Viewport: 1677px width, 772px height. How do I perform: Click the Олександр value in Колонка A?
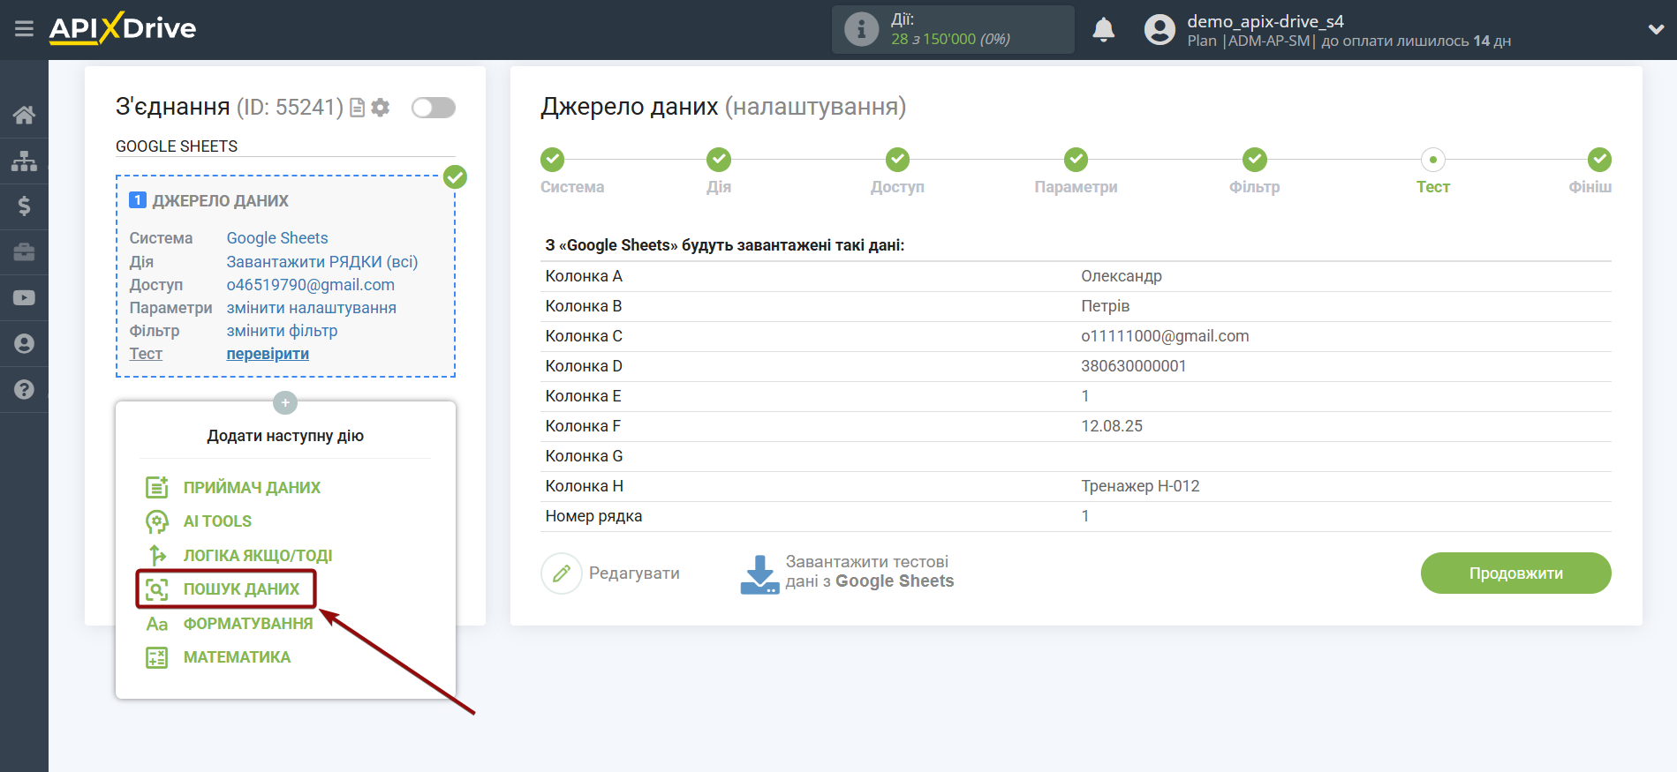[x=1122, y=276]
